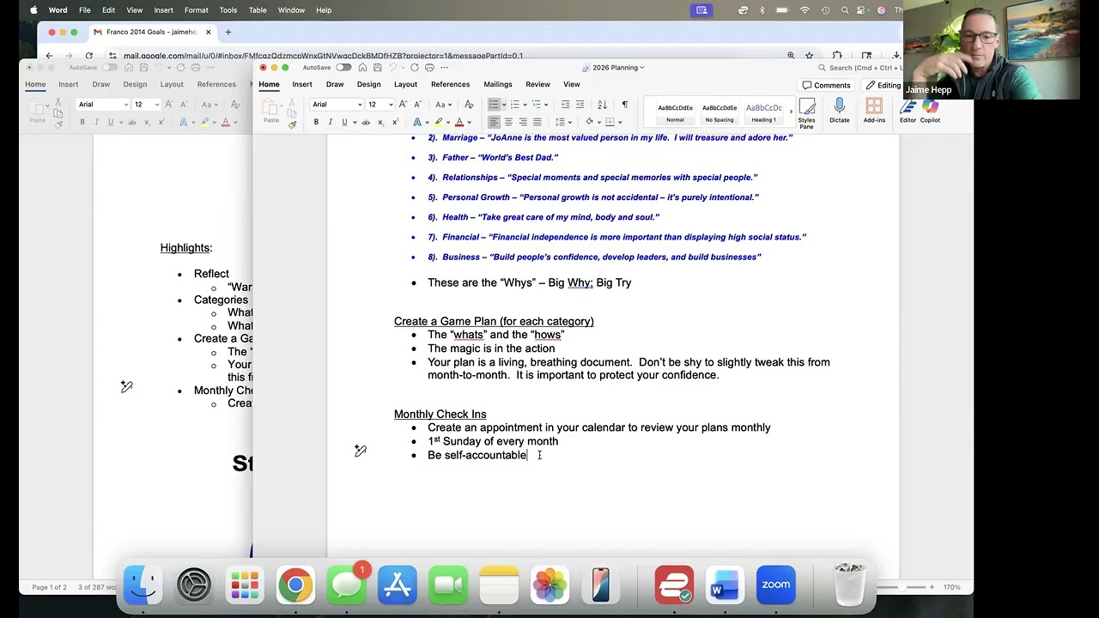This screenshot has height=618, width=1099.
Task: Justify text in the 2026 Planning window
Action: click(537, 122)
